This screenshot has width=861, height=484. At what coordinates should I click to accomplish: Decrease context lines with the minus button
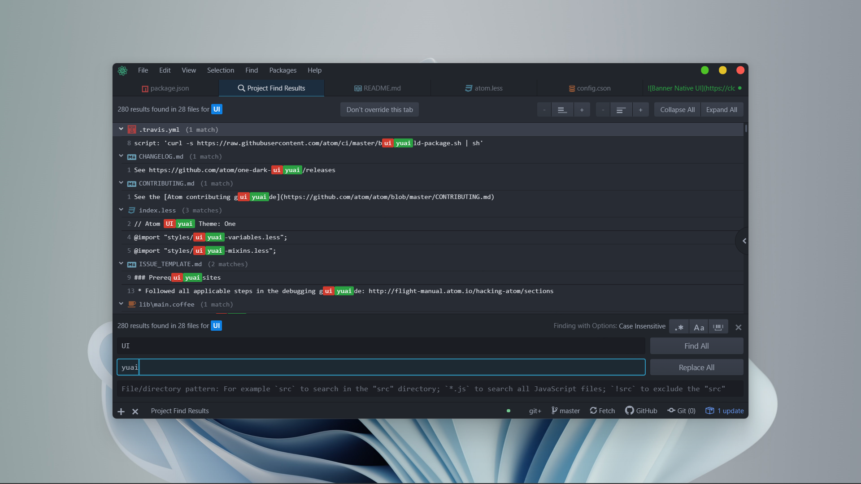coord(544,109)
